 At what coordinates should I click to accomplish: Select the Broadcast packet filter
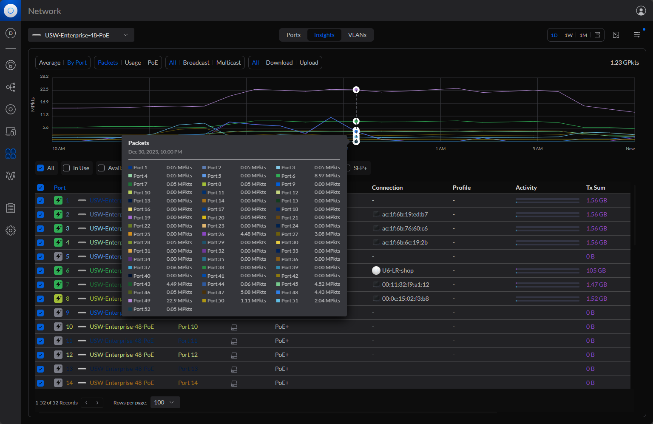point(196,63)
